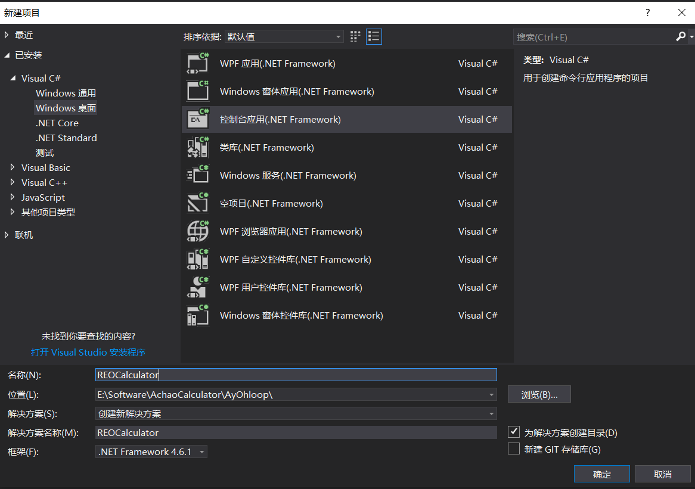
Task: Open 打开 Visual Studio 安装程序 link
Action: (x=88, y=352)
